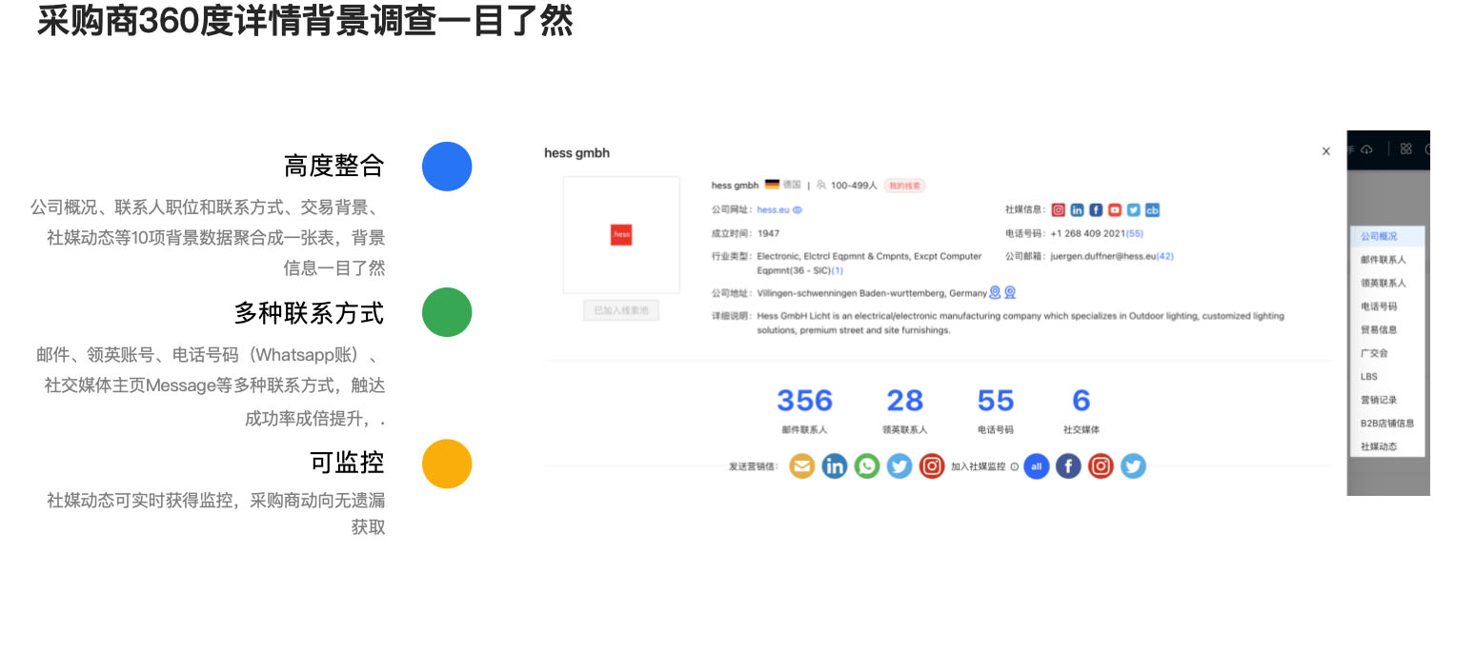Open the YouTube icon in 社媒信息 row
The height and width of the screenshot is (672, 1475).
click(1115, 210)
